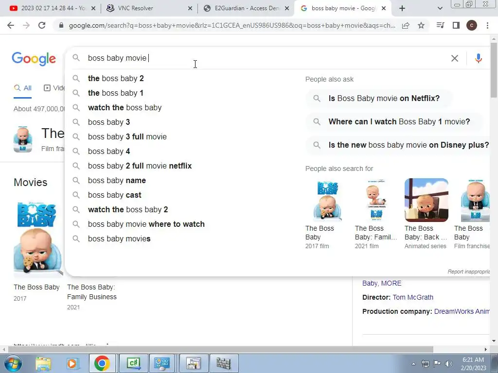Reload the page with the refresh icon
This screenshot has width=498, height=373.
click(x=42, y=25)
